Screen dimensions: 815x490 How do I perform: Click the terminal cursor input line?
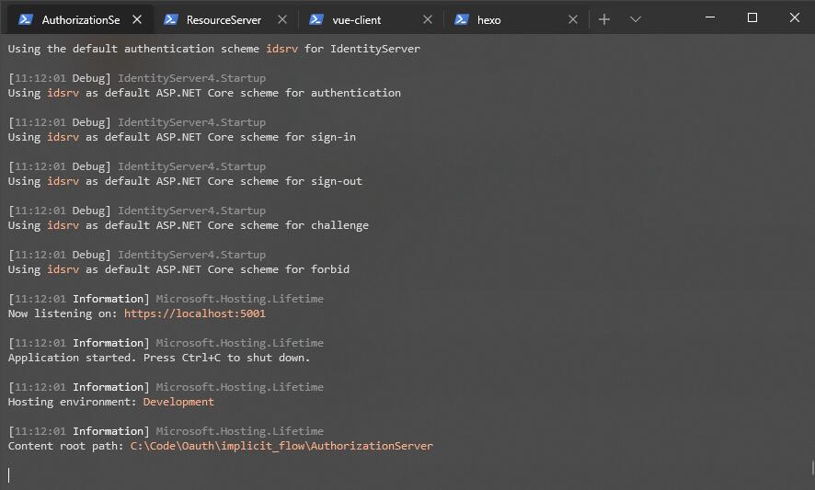tap(406, 474)
